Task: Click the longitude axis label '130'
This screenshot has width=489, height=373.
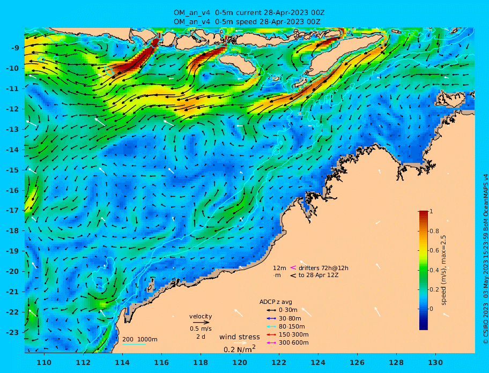Action: 435,362
